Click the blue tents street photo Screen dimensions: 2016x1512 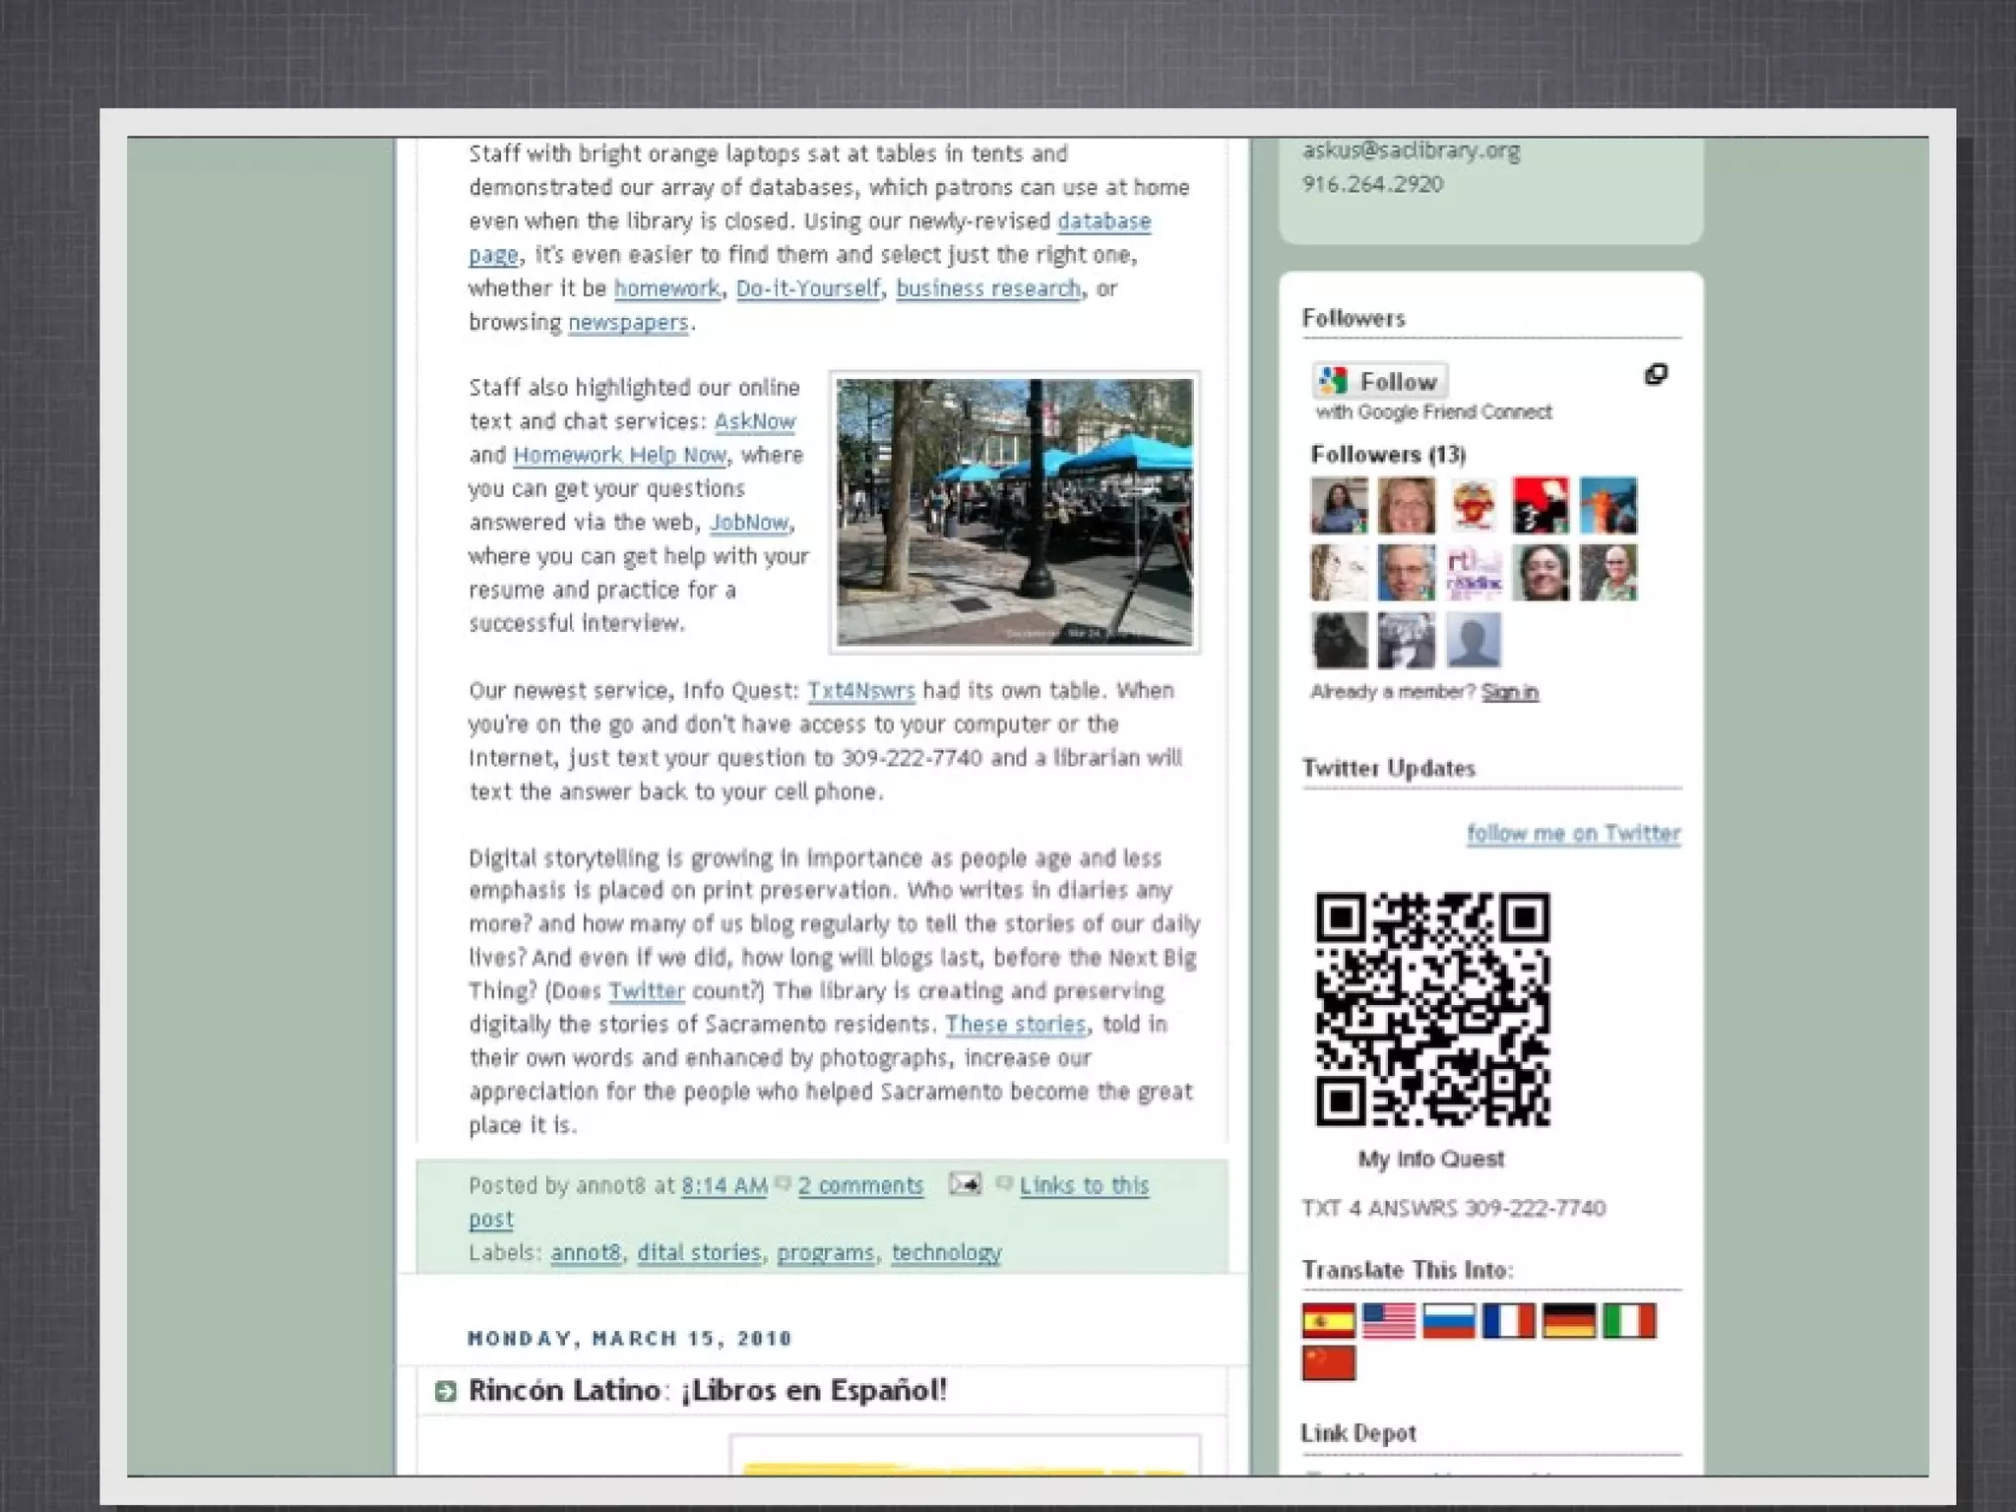tap(1014, 512)
